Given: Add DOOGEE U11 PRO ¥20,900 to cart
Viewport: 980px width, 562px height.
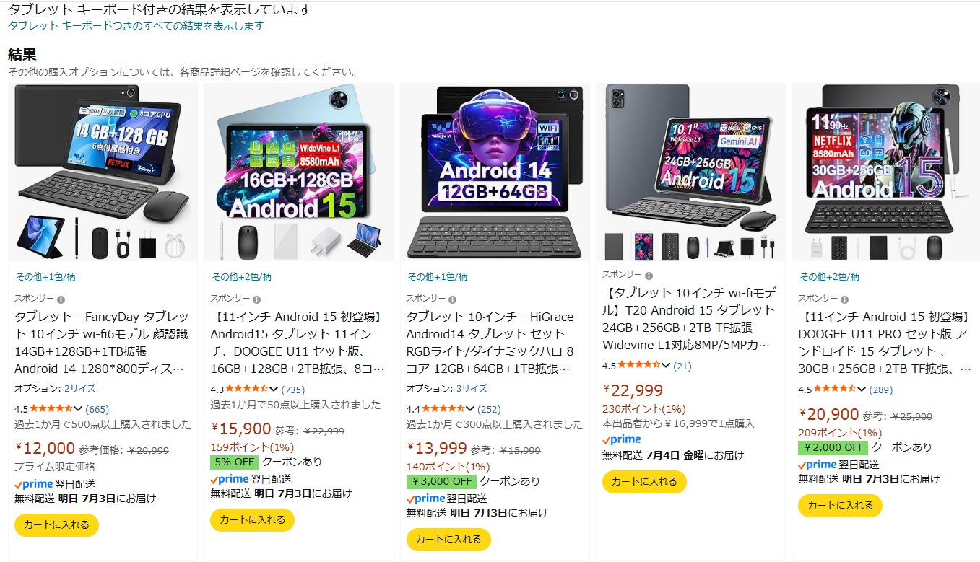Looking at the screenshot, I should pos(840,505).
